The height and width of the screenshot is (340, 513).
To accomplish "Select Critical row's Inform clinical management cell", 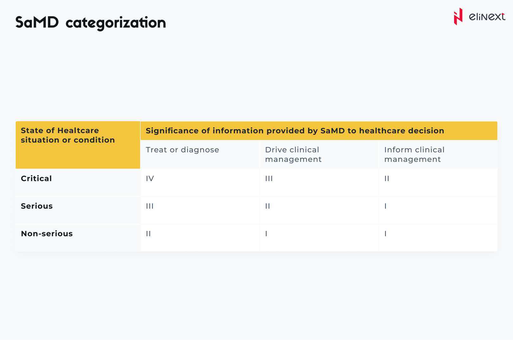I will pyautogui.click(x=387, y=179).
